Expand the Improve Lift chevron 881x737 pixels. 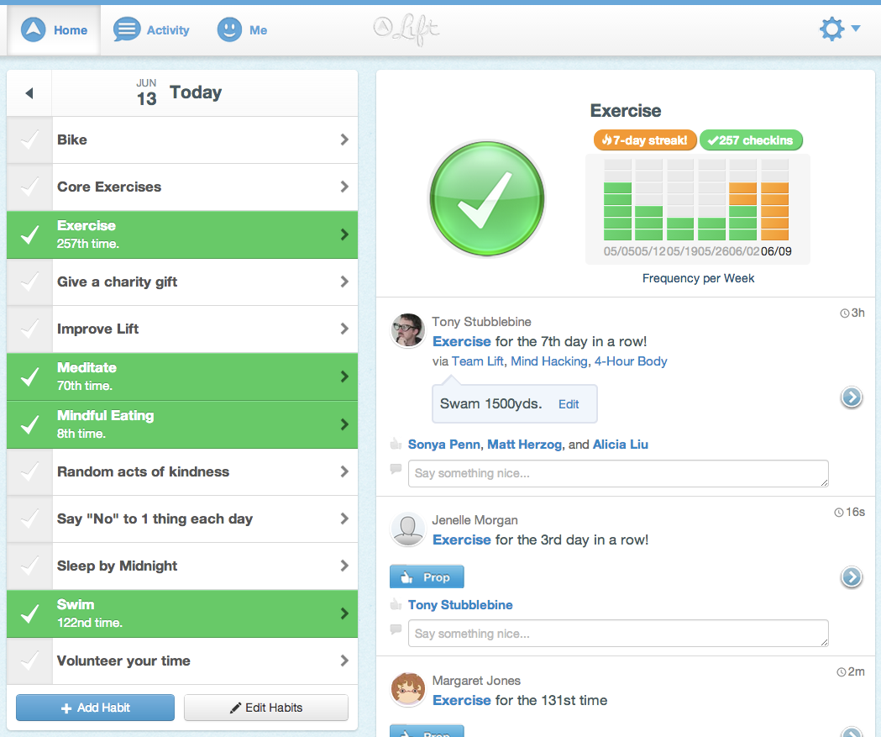click(x=344, y=329)
